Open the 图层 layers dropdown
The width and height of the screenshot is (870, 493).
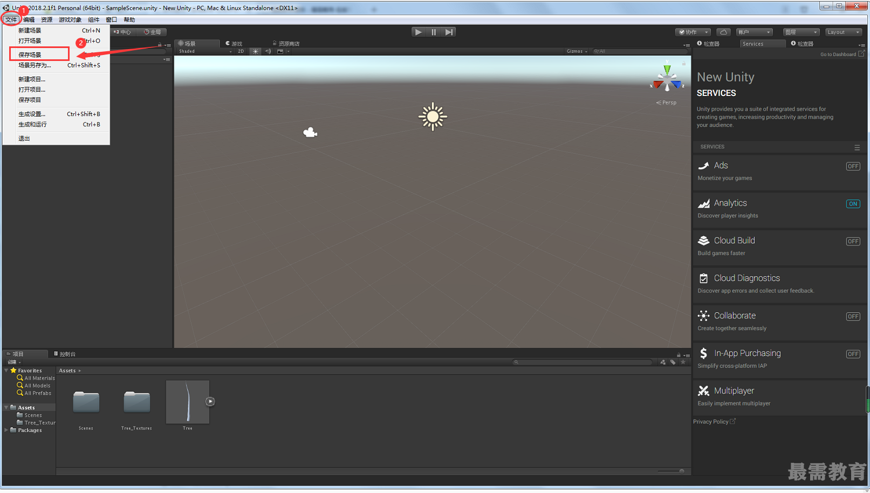pos(801,32)
